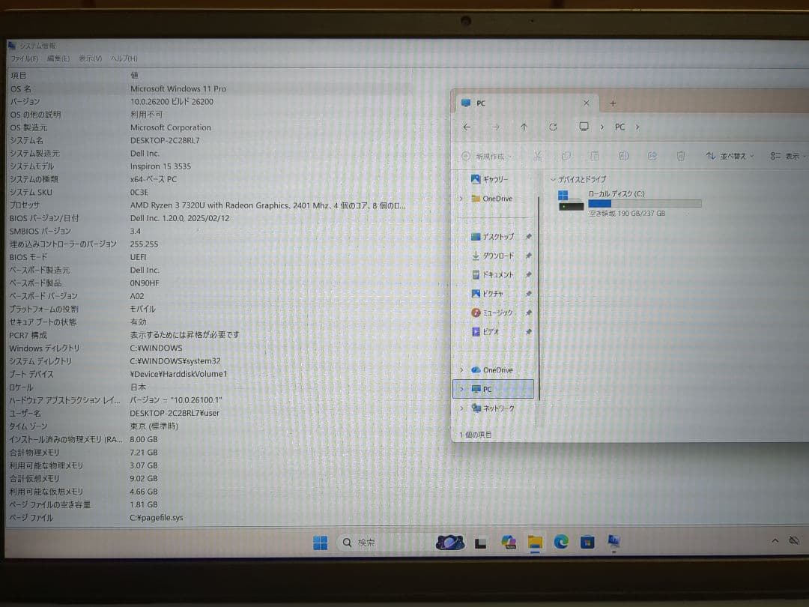Collapse the デバイスとドライブ group
809x607 pixels.
[x=553, y=179]
